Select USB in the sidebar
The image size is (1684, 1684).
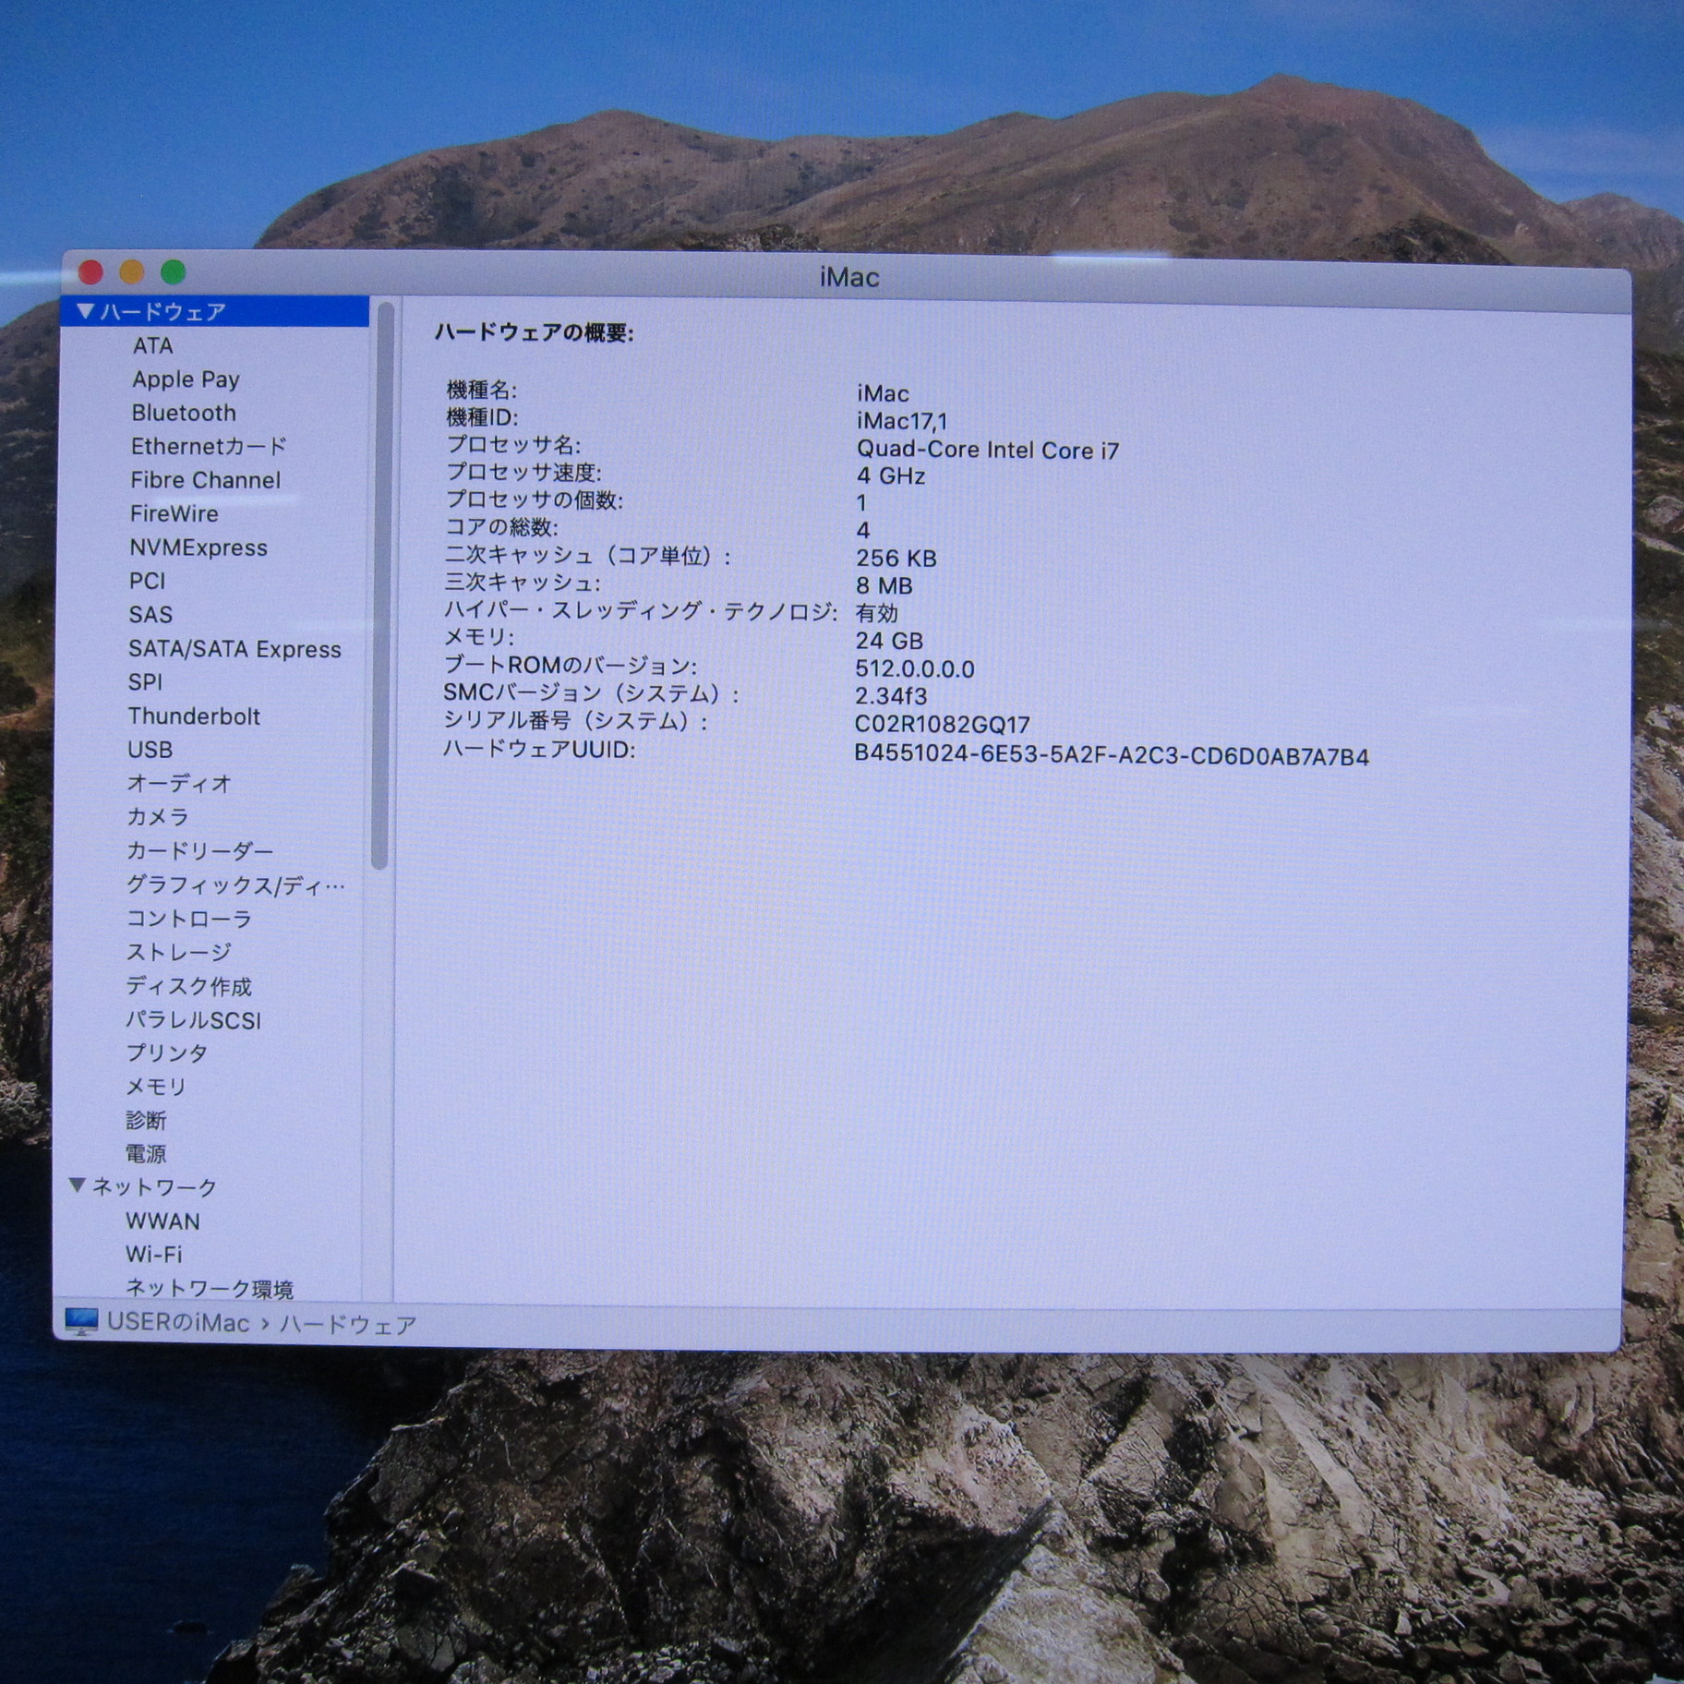coord(150,750)
